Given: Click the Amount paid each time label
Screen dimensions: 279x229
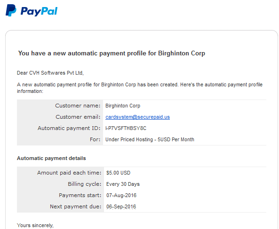Looking at the screenshot, I should [69, 173].
